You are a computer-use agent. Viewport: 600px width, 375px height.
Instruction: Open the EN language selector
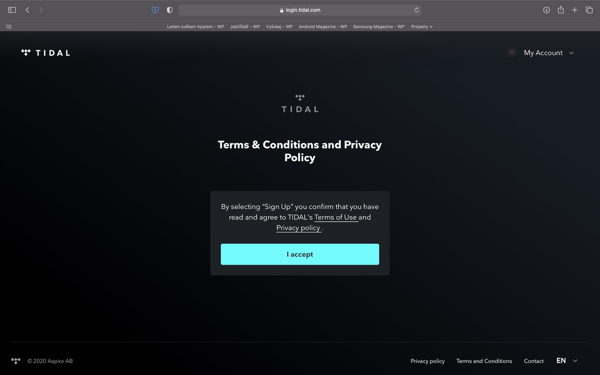click(566, 361)
